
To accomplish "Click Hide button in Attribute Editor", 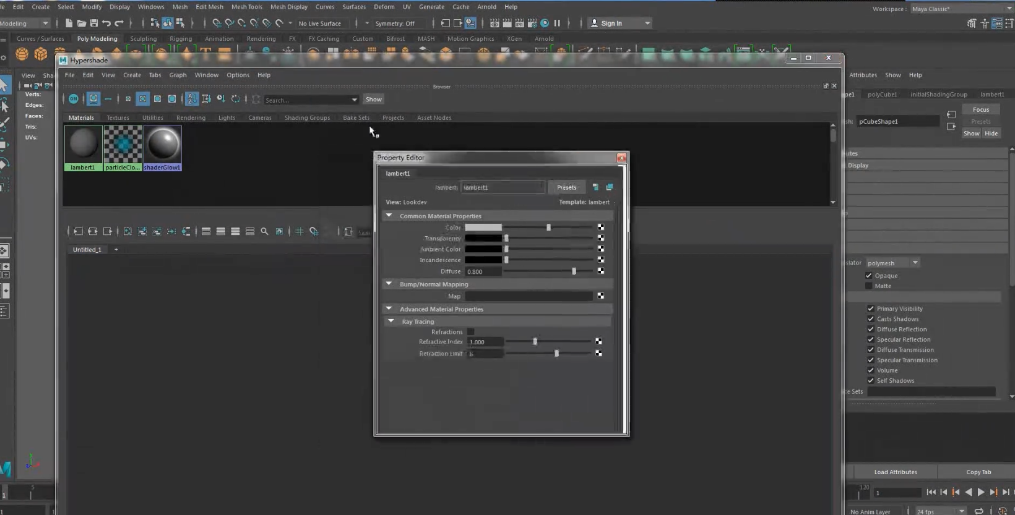I will [x=991, y=134].
